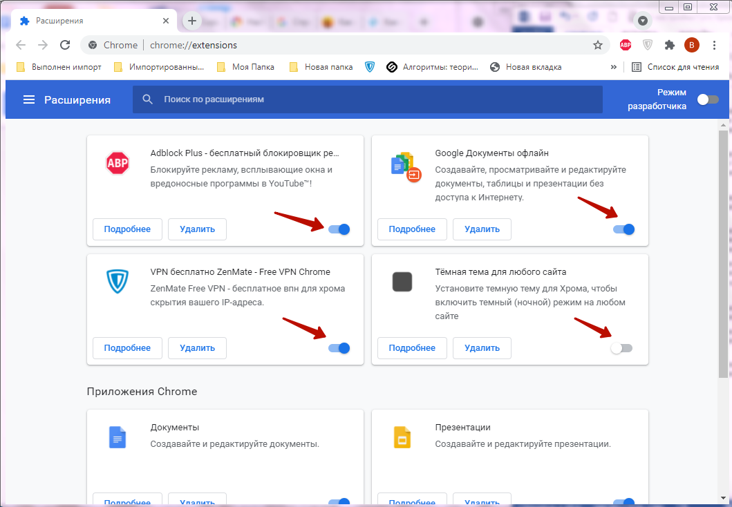The height and width of the screenshot is (507, 732).
Task: Click Удалить for Adblock Plus
Action: tap(197, 229)
